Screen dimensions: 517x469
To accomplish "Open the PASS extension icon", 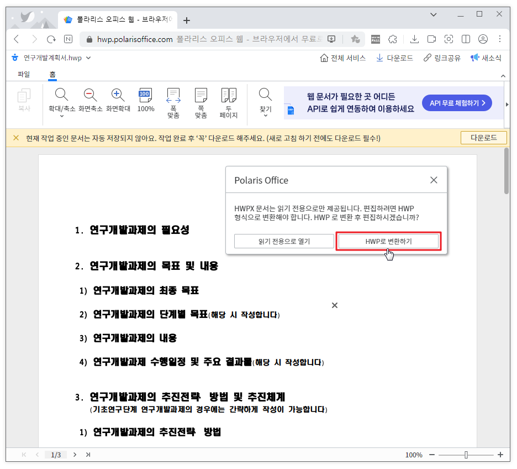I will (376, 39).
